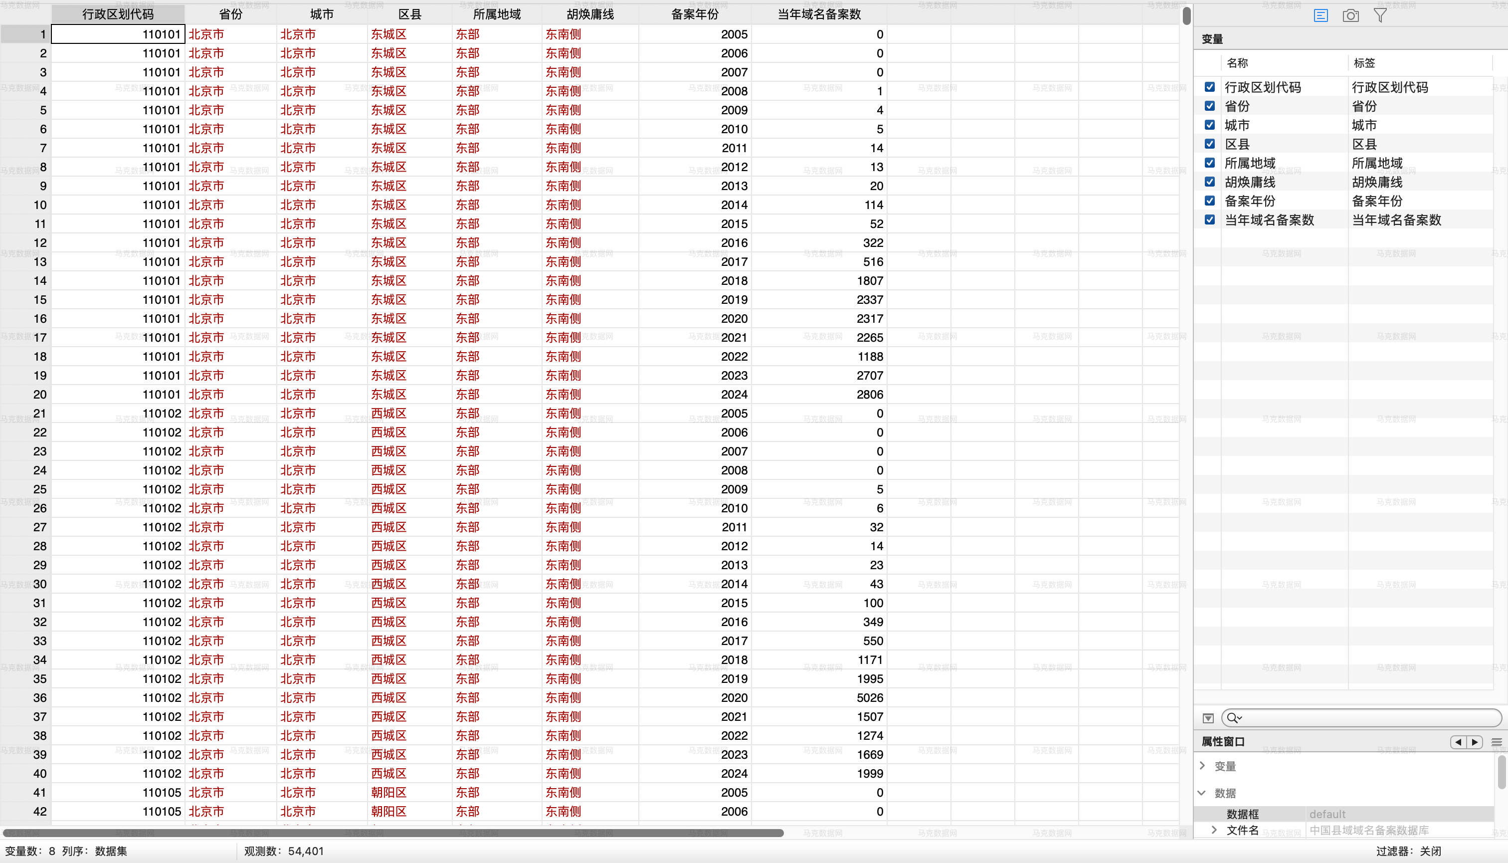Screen dimensions: 1508x863
Task: Select the 省份 column header
Action: 230,14
